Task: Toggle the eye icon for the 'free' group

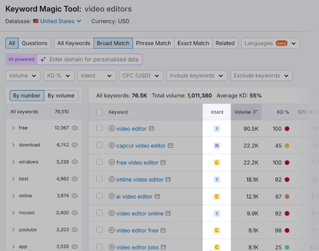Action: (75, 128)
